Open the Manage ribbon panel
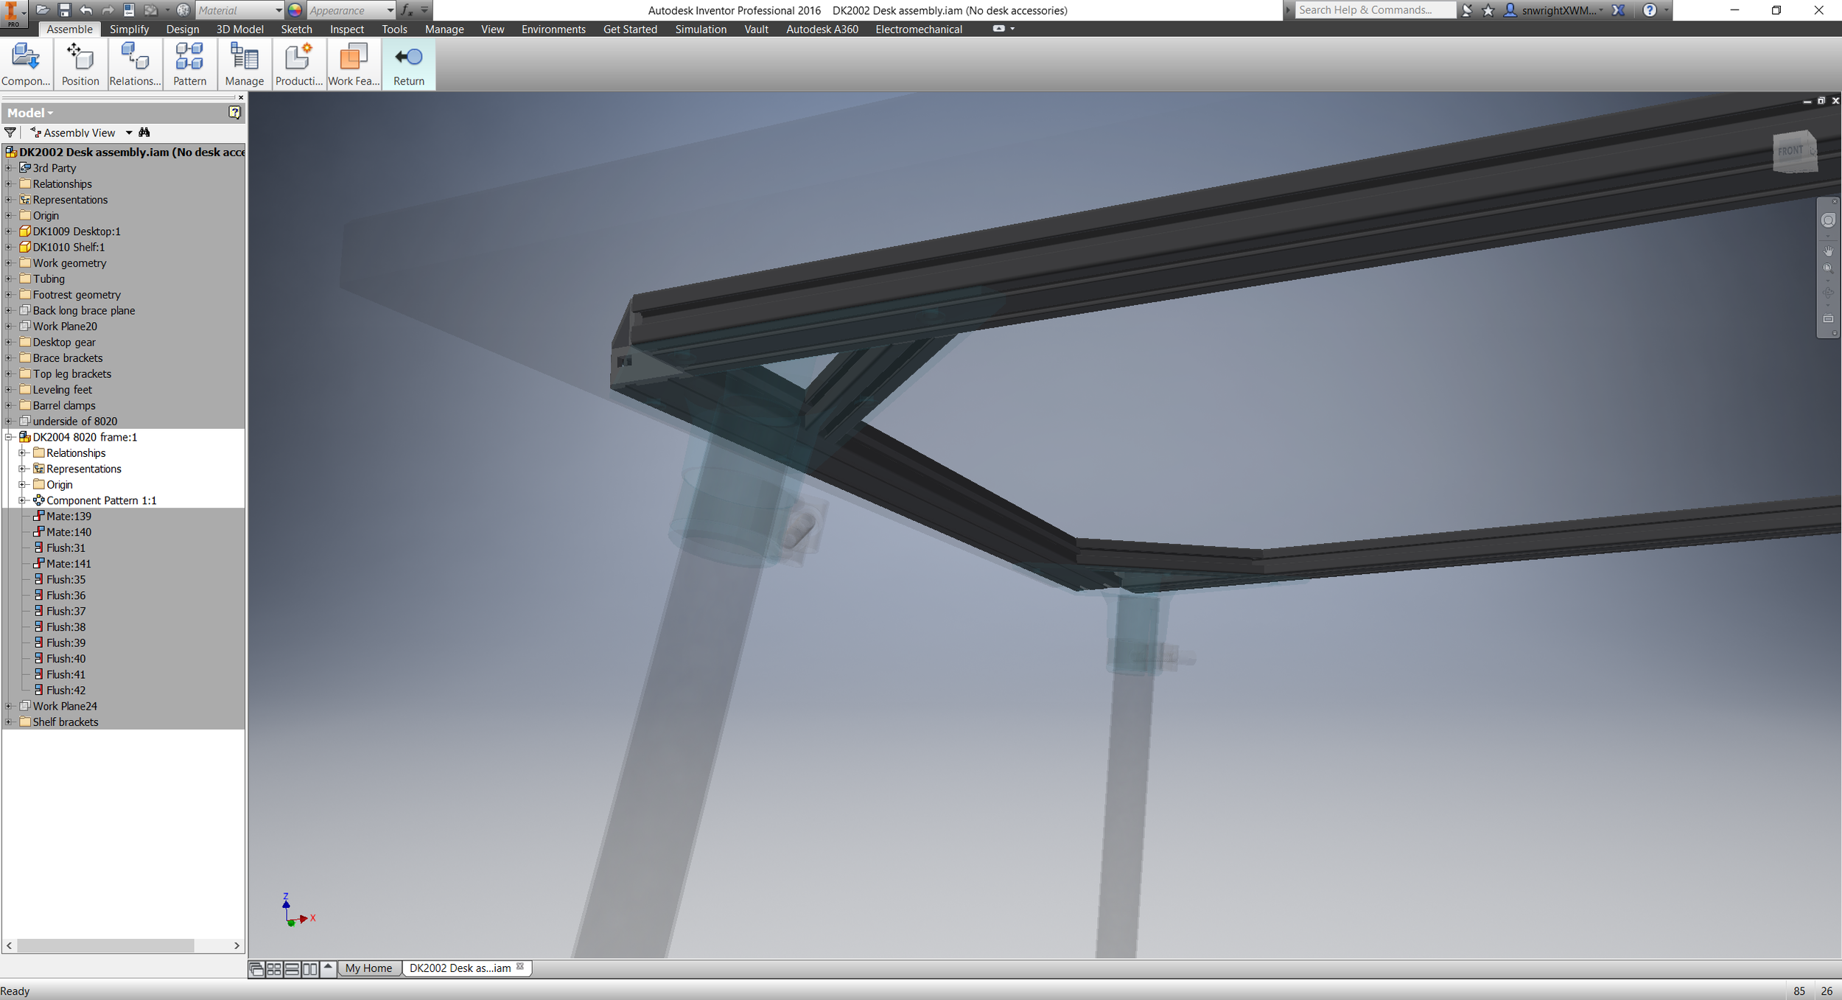The image size is (1842, 1000). (x=244, y=64)
